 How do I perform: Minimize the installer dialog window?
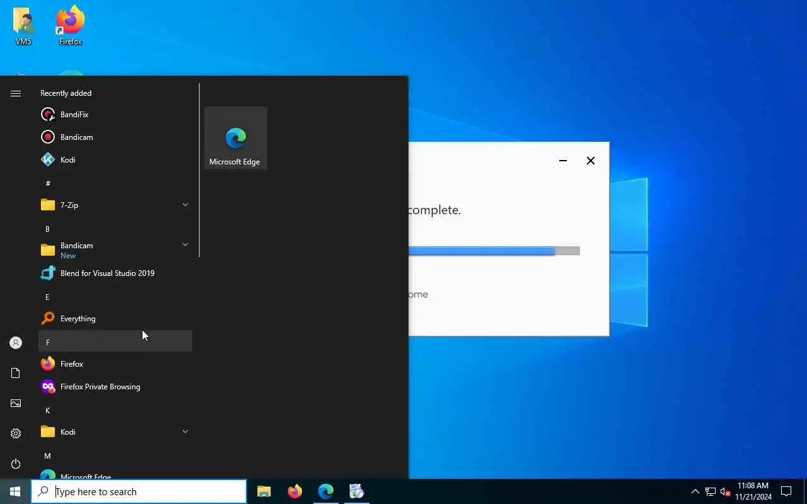click(x=563, y=161)
